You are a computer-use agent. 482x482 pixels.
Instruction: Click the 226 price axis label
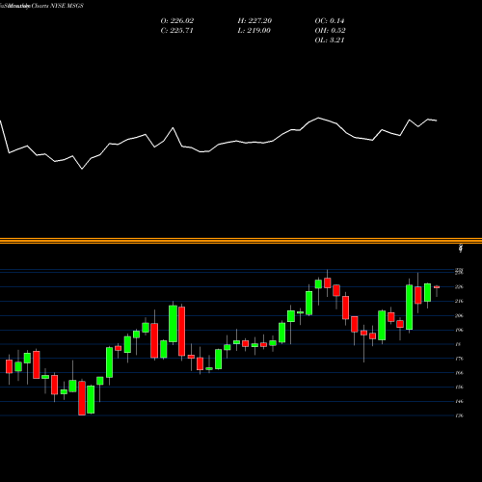[460, 287]
